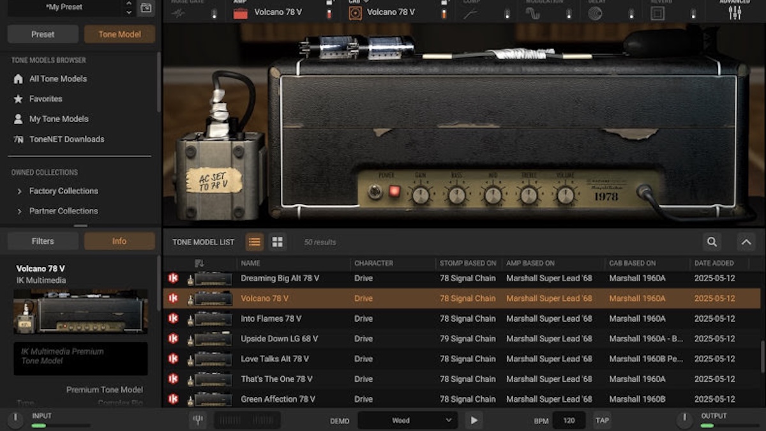Sort by the Character column header
Image resolution: width=766 pixels, height=431 pixels.
[x=373, y=263]
